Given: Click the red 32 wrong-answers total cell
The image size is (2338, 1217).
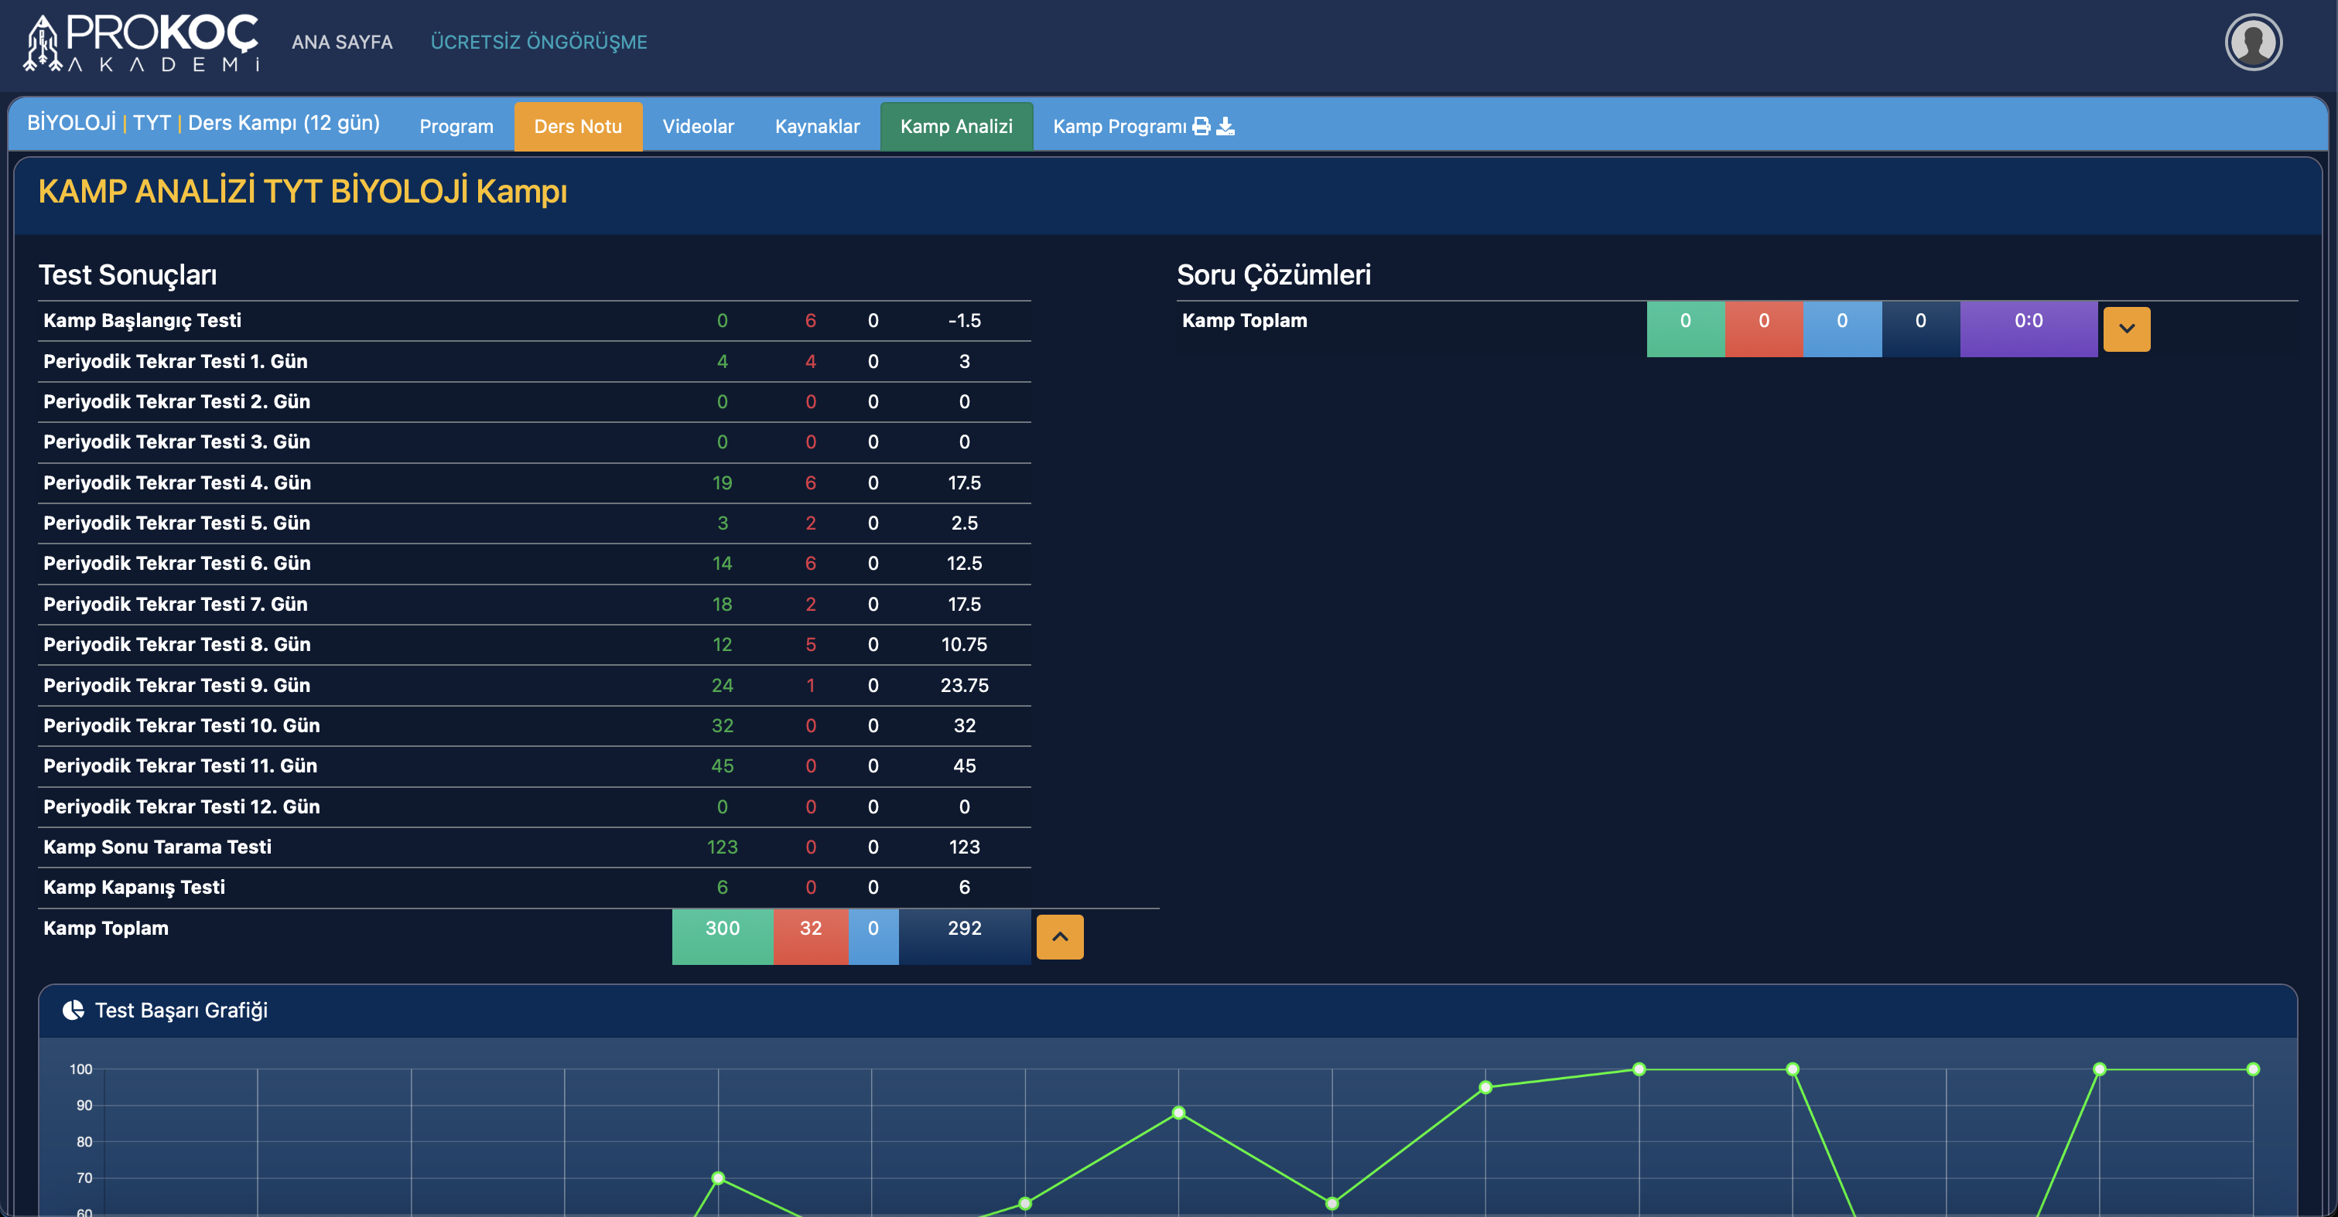Looking at the screenshot, I should (x=809, y=935).
